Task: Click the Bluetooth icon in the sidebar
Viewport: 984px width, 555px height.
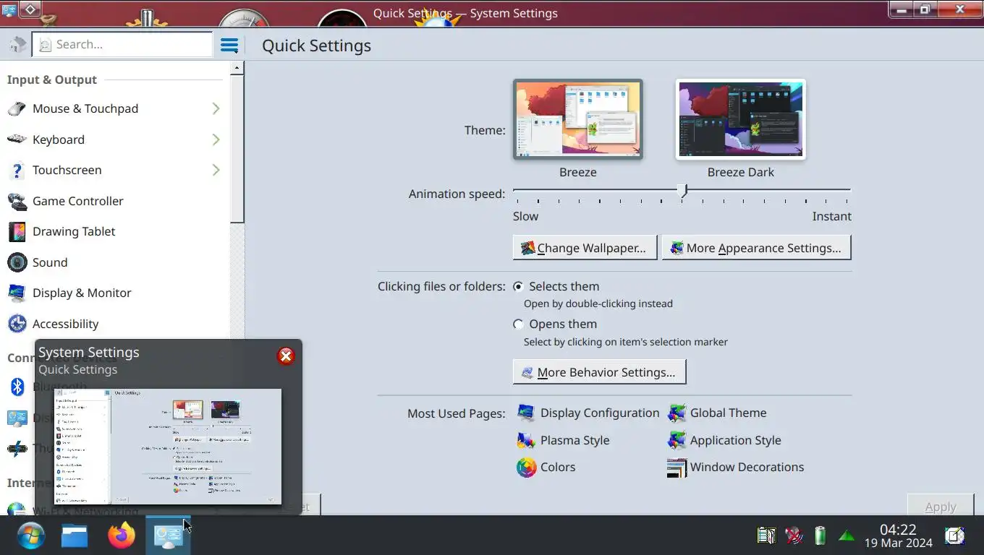Action: tap(17, 387)
